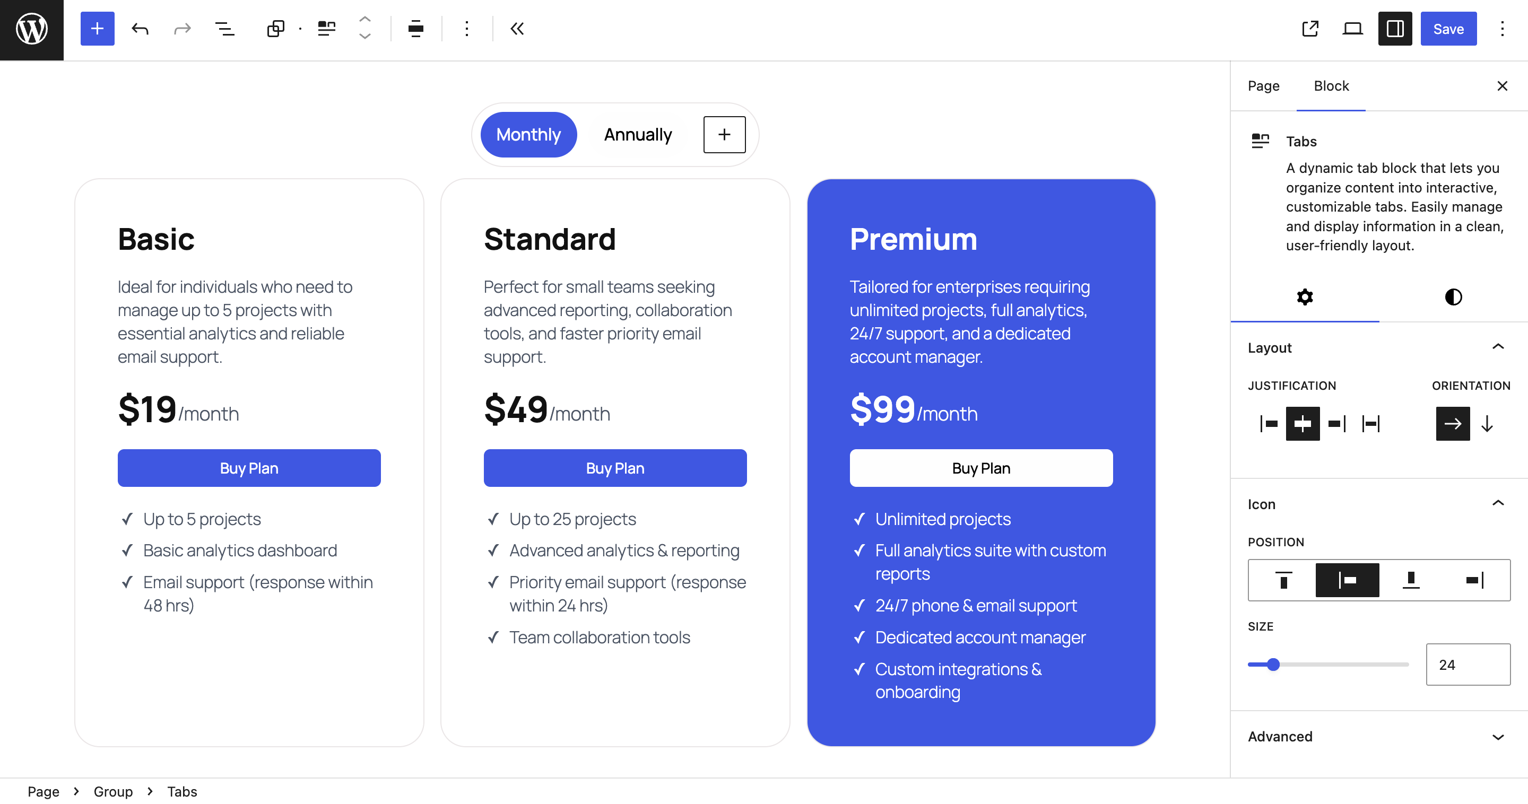Viewport: 1528px width, 804px height.
Task: Switch to the Styles half-moon icon in sidebar
Action: (x=1453, y=297)
